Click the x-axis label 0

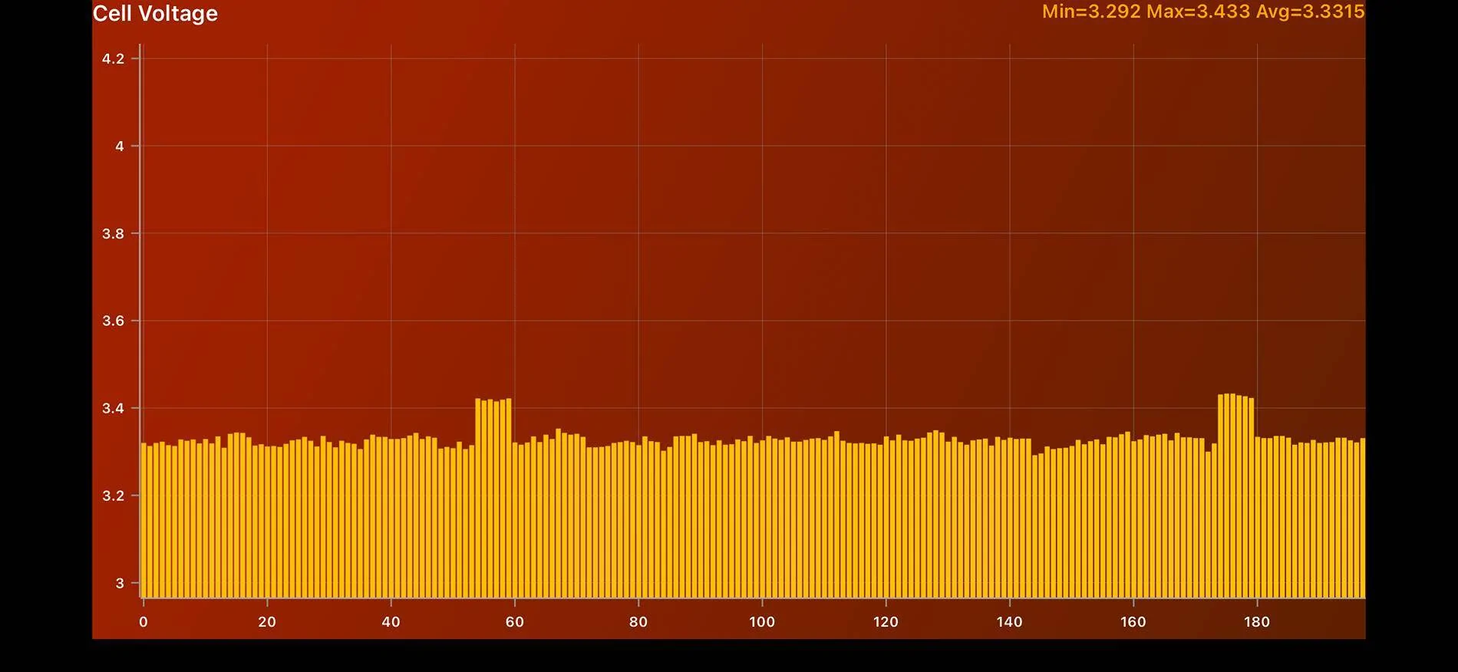(x=143, y=622)
